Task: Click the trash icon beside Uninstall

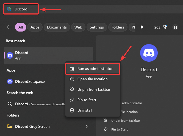Action: 72,110
